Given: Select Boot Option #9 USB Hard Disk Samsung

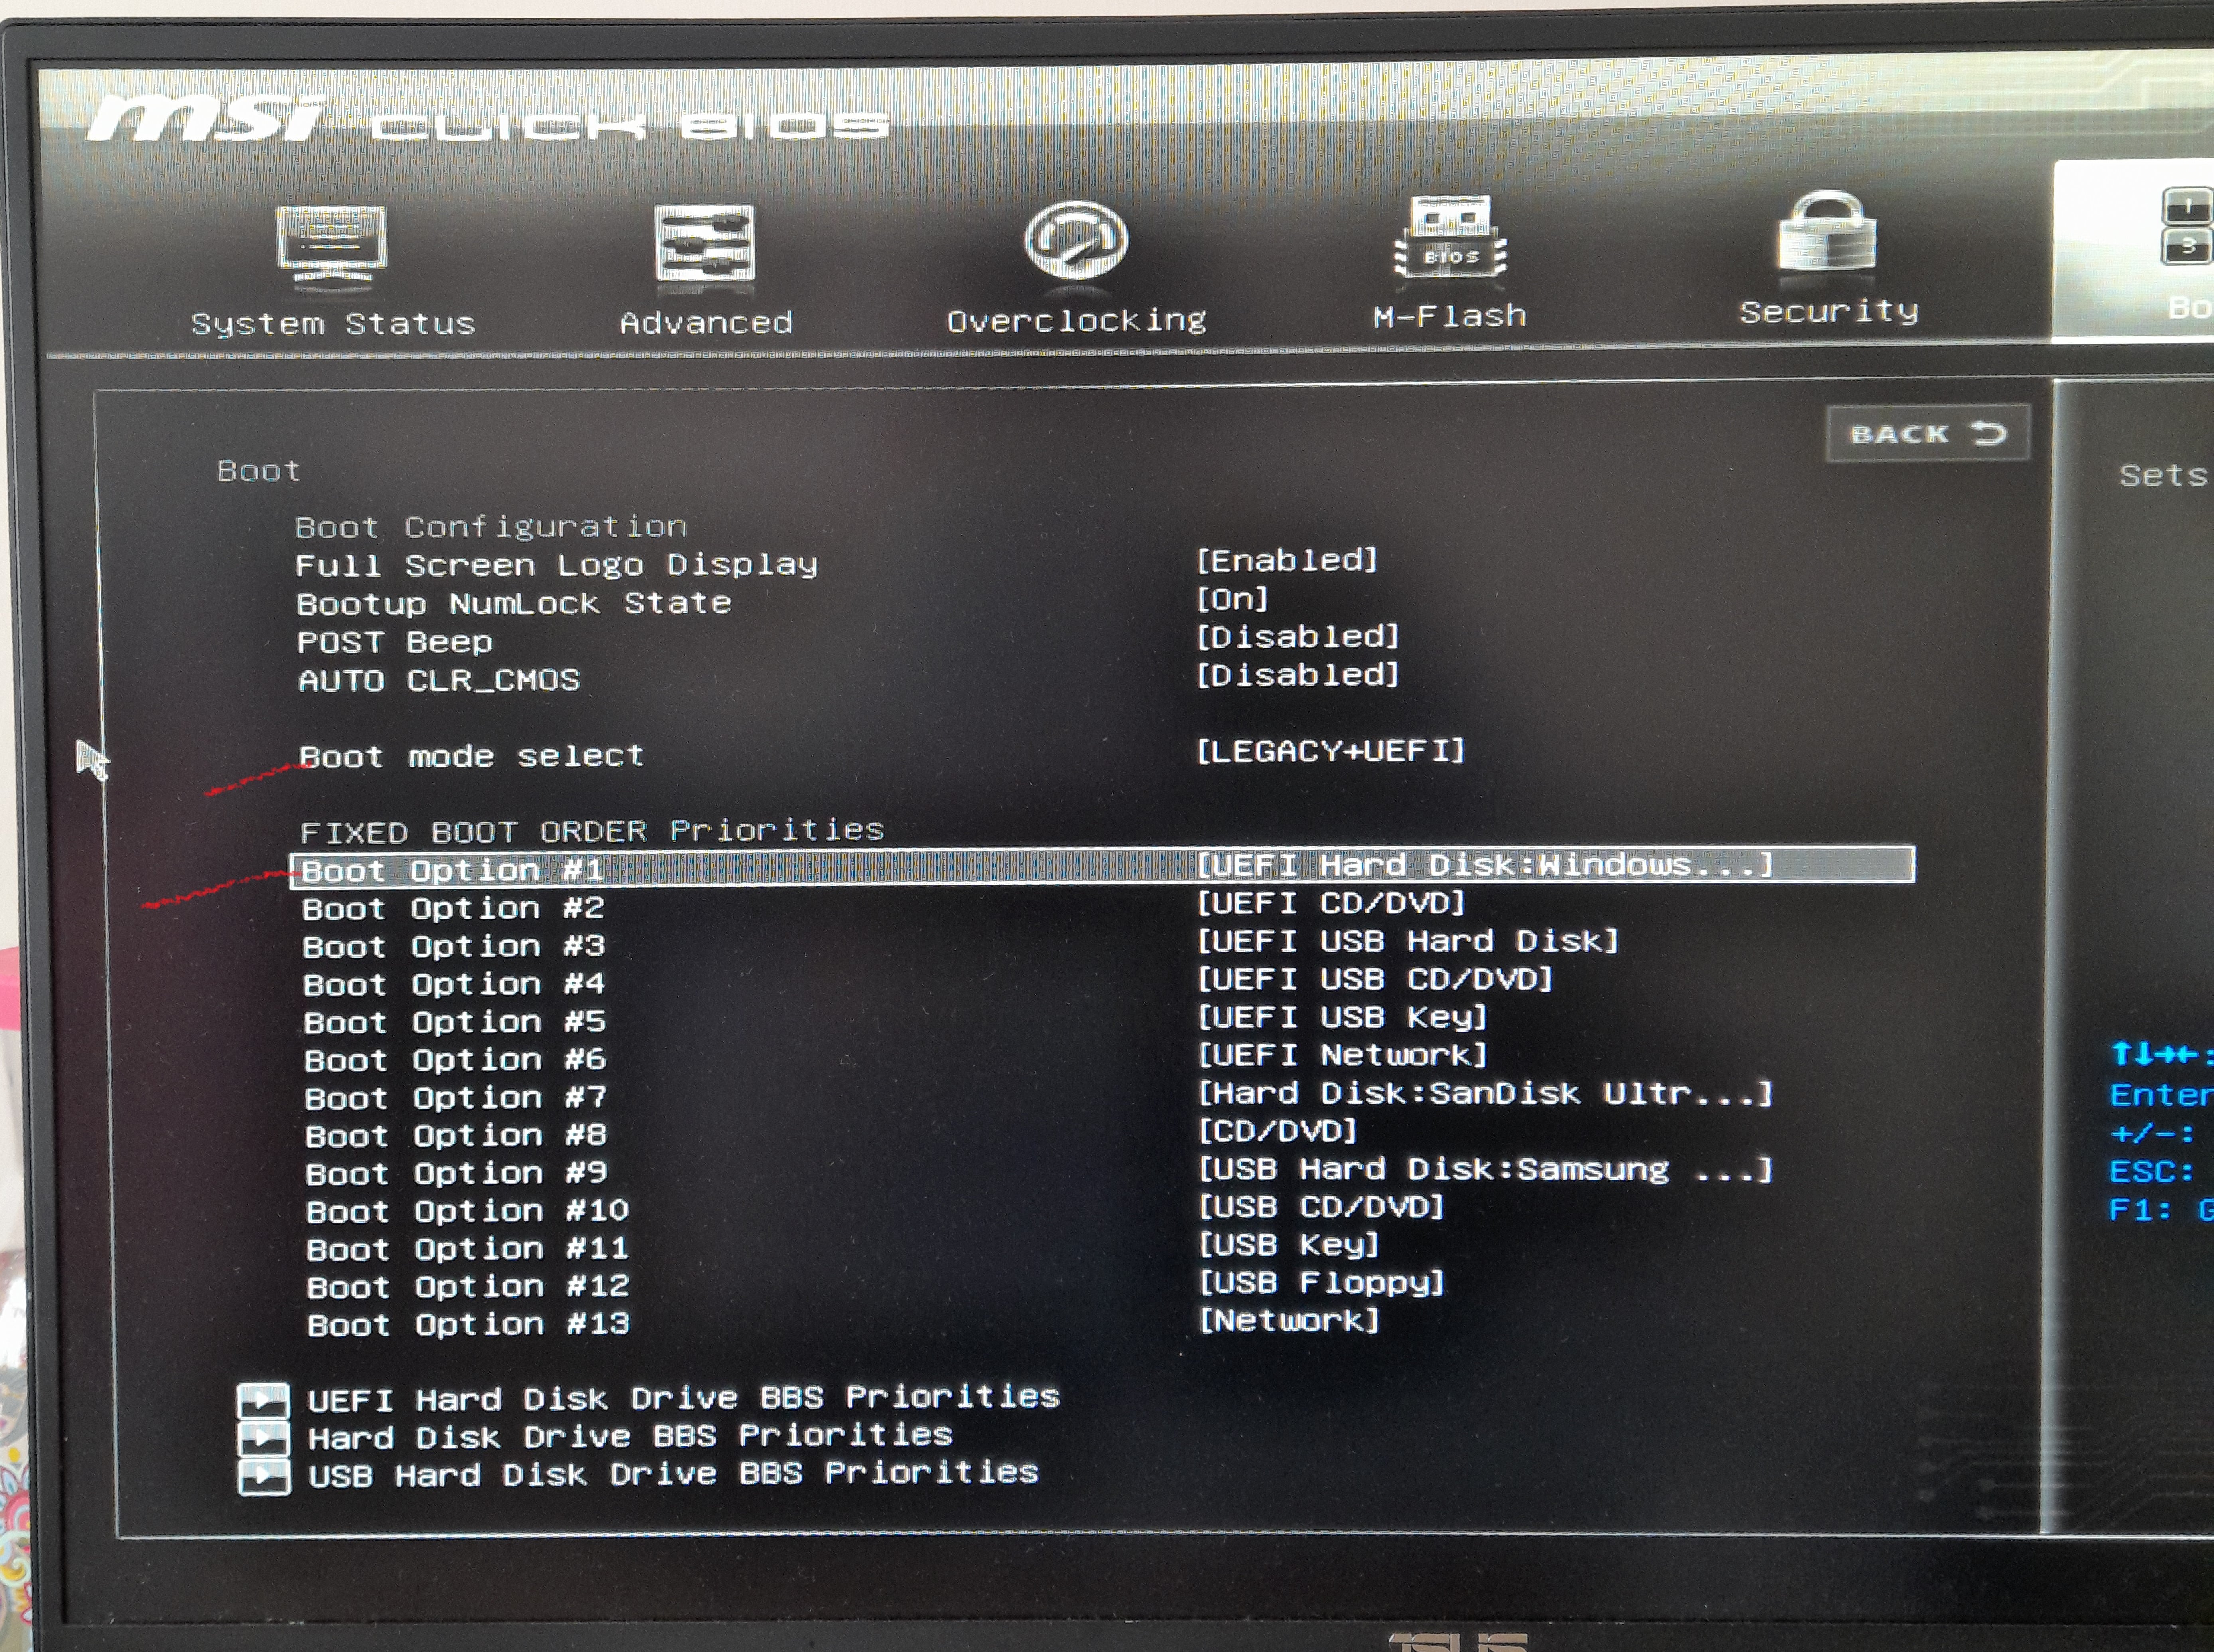Looking at the screenshot, I should 1484,1169.
